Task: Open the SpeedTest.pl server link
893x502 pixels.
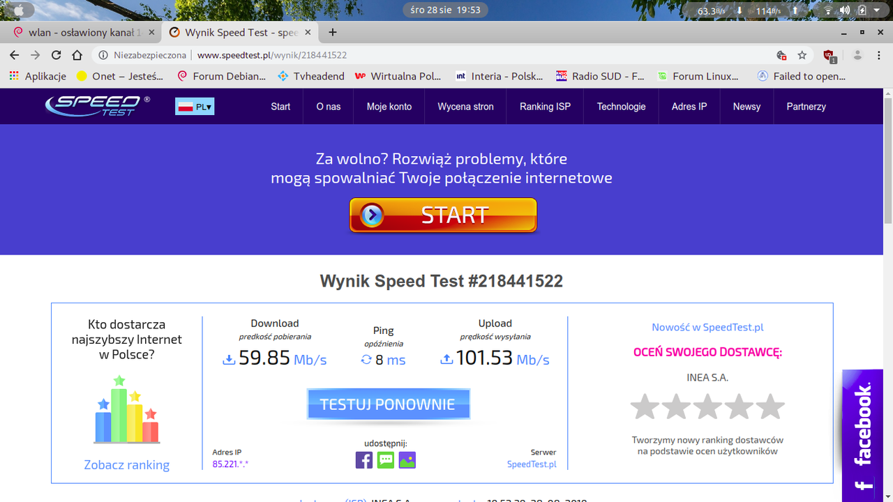Action: point(532,464)
